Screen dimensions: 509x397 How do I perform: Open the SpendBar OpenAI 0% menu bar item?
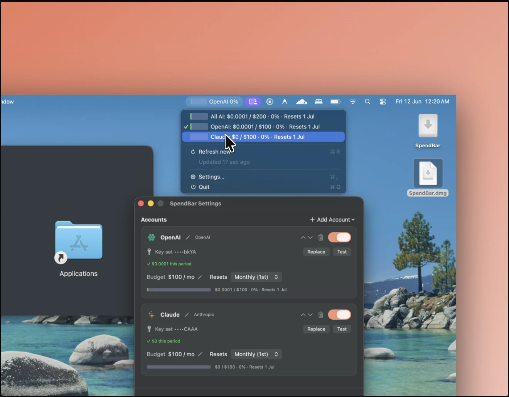pyautogui.click(x=214, y=102)
